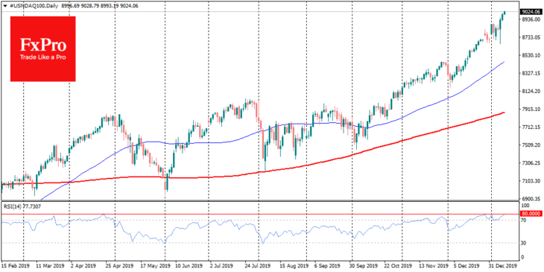Click the 30 Sep 2019 date label
The image size is (544, 272).
pyautogui.click(x=364, y=265)
